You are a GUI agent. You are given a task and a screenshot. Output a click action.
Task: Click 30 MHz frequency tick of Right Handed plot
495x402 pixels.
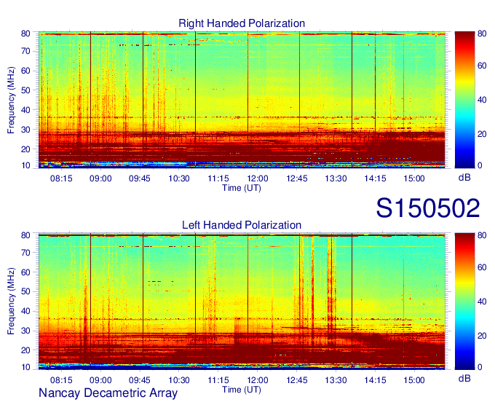(x=25, y=130)
